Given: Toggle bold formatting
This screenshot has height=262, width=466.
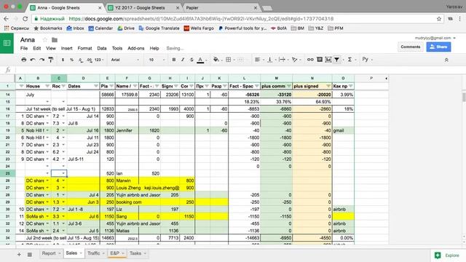Looking at the screenshot, I should 174,60.
